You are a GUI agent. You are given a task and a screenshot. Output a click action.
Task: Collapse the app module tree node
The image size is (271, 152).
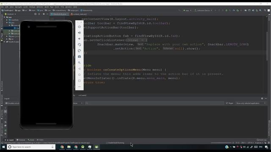(x=5, y=17)
